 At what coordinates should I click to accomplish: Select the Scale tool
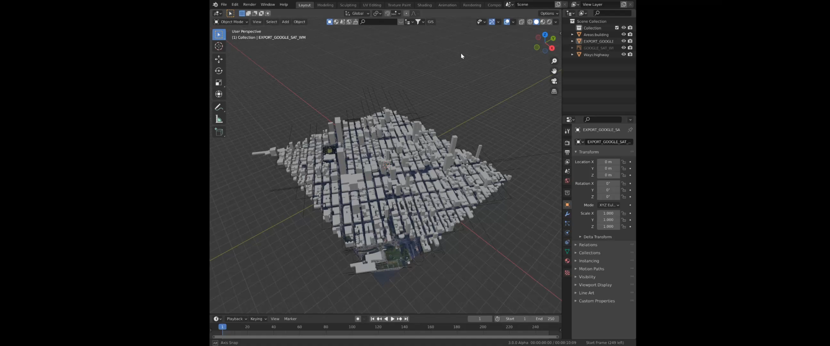219,83
